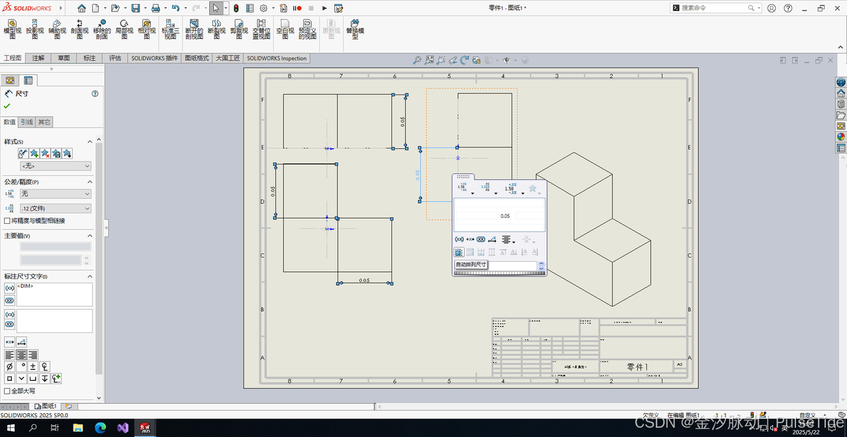This screenshot has height=437, width=847.
Task: Click the green checkmark to accept dimension
Action: [7, 106]
